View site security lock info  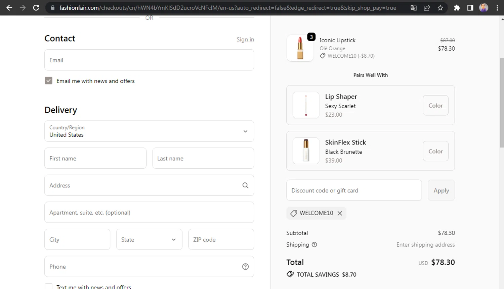[x=52, y=8]
